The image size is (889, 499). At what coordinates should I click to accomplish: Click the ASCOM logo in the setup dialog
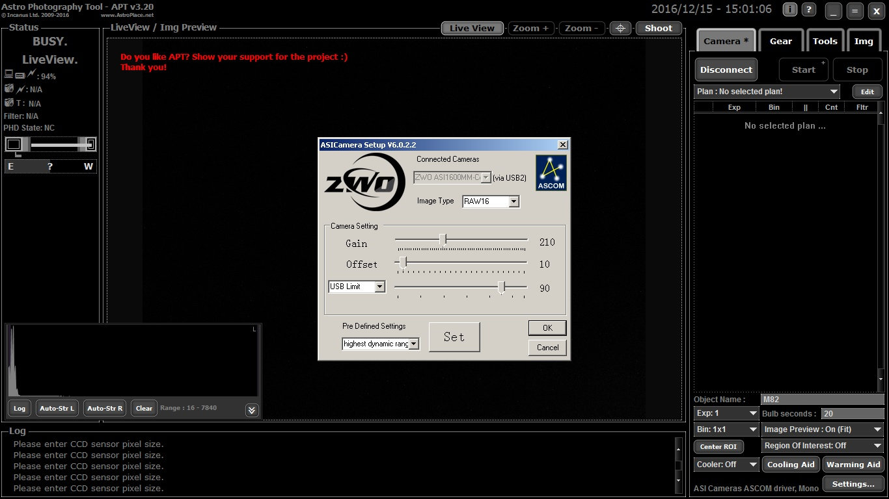tap(551, 173)
